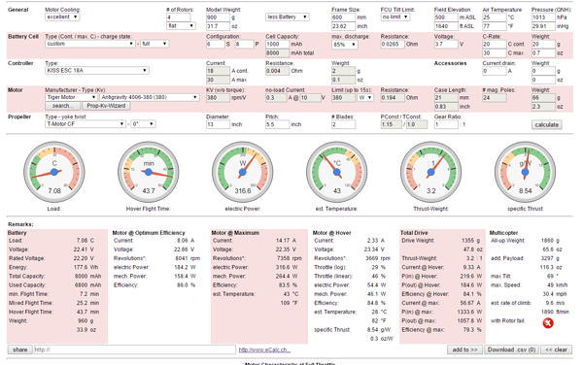
Task: Click the Accessories Weight g field
Action: click(543, 71)
